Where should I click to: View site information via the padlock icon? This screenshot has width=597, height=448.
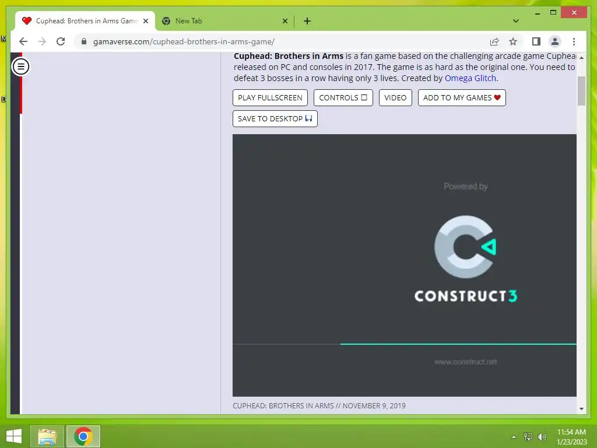pyautogui.click(x=84, y=41)
